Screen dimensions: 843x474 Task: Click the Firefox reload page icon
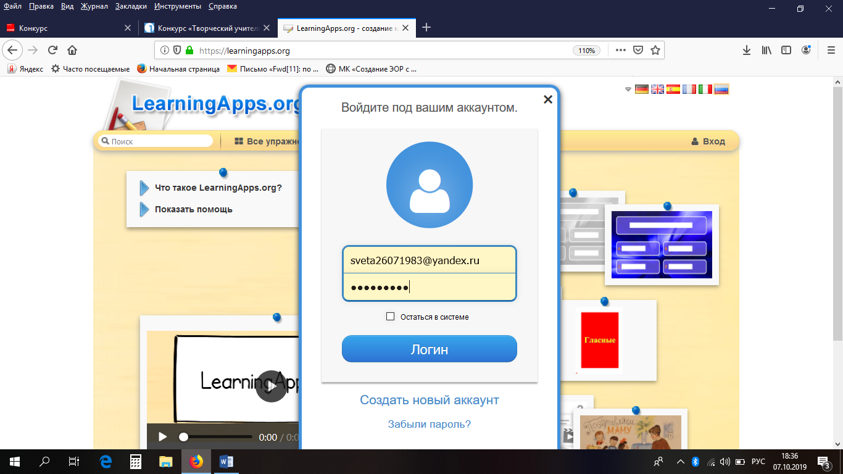coord(52,51)
